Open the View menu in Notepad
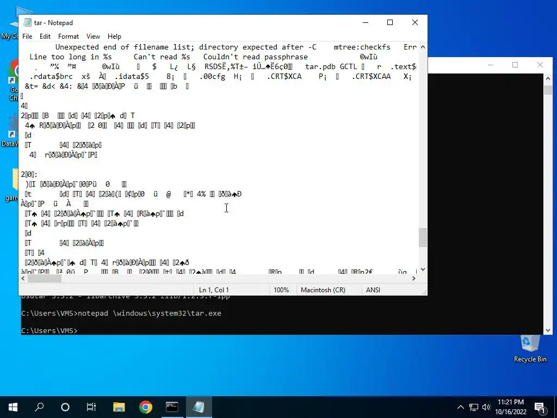557x418 pixels. coord(93,36)
